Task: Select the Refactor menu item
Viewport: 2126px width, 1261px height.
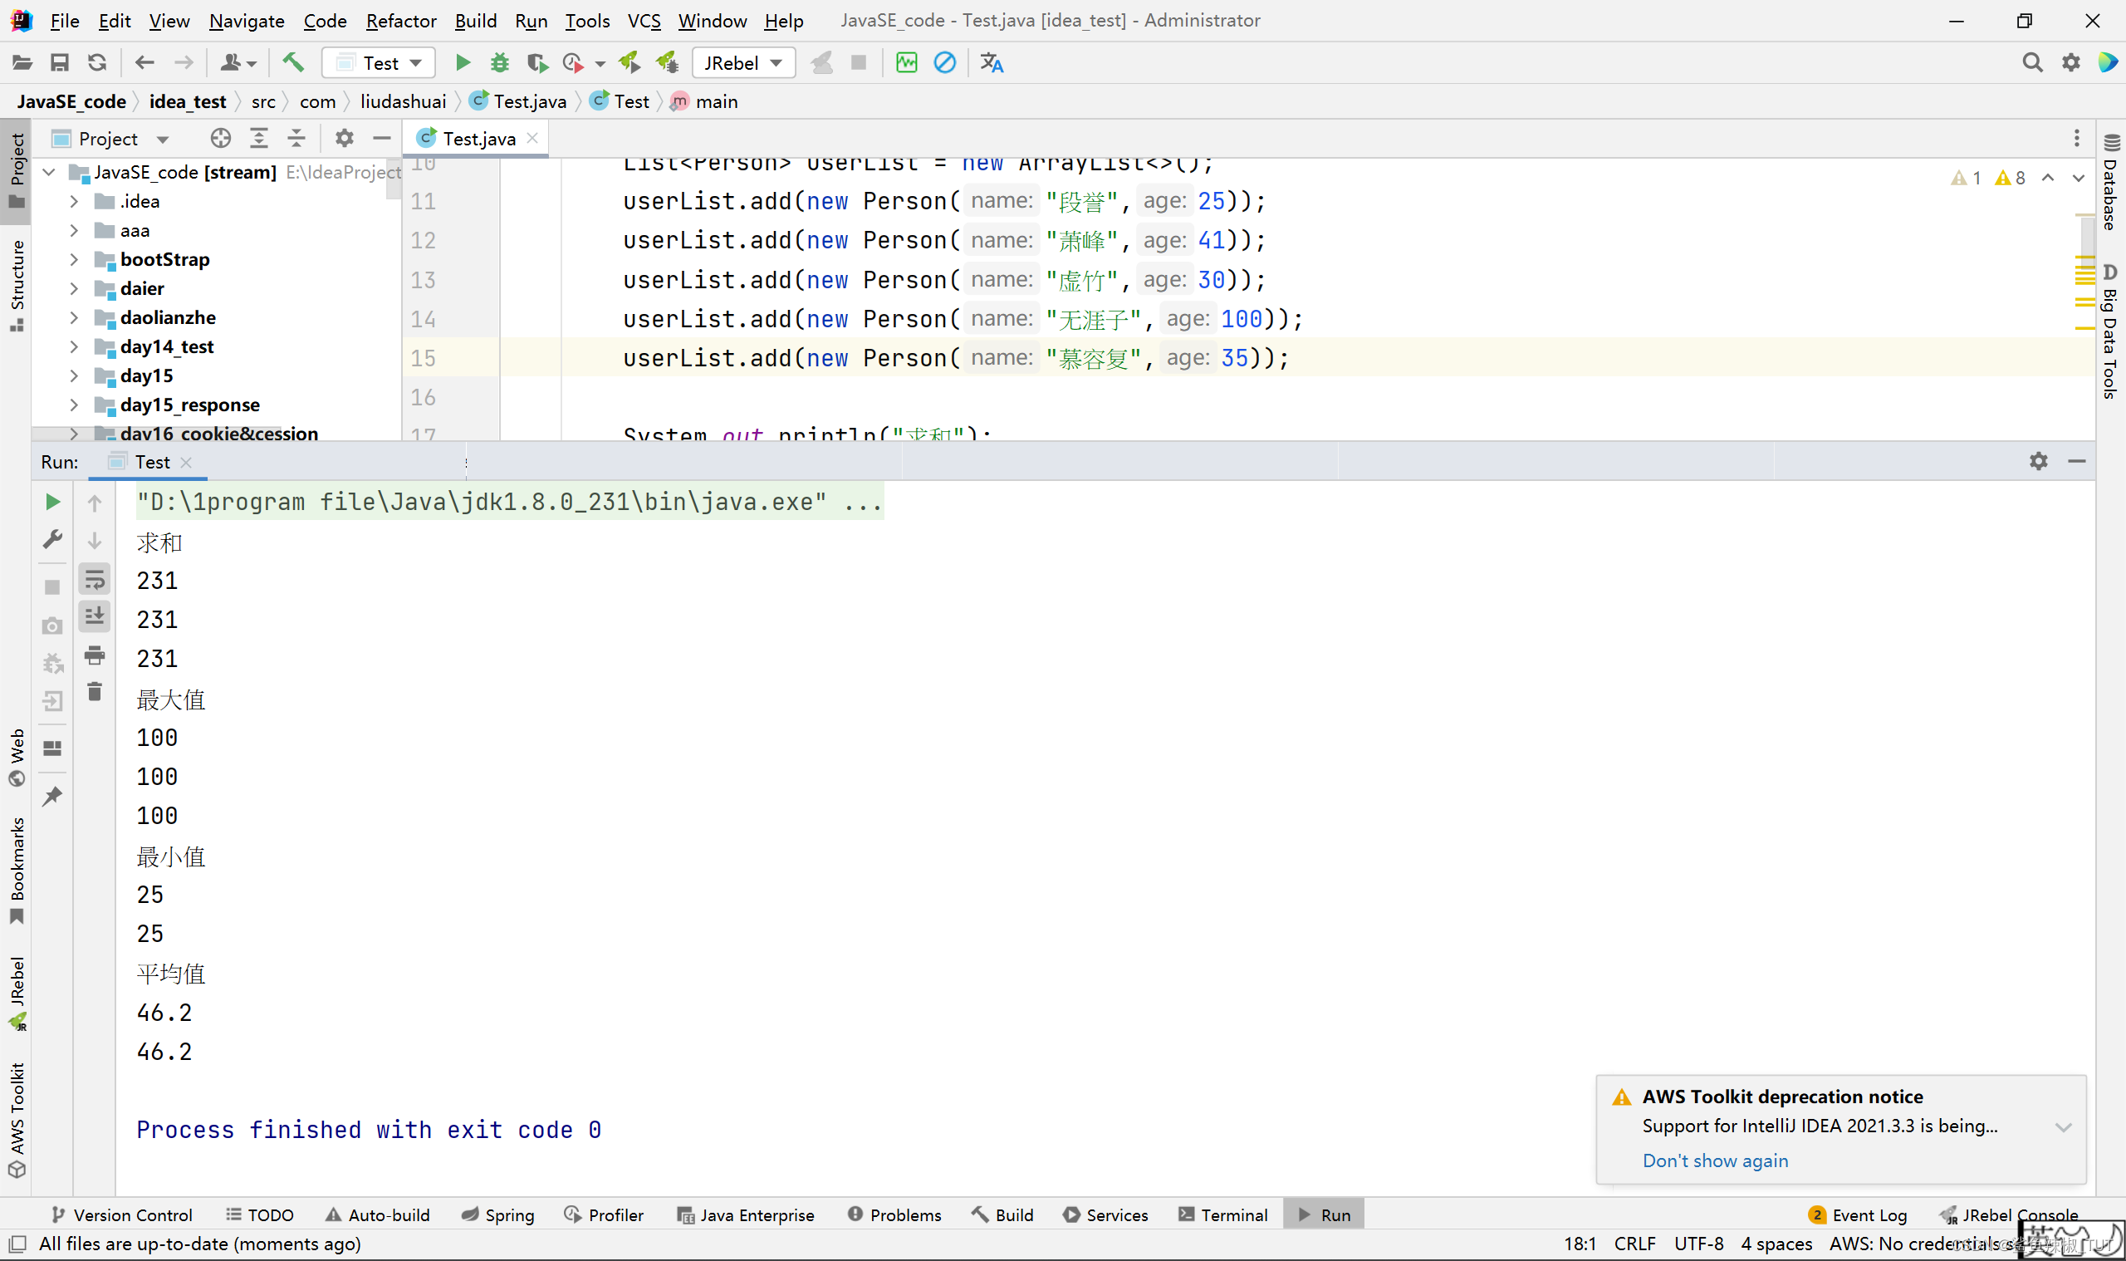Action: point(399,19)
